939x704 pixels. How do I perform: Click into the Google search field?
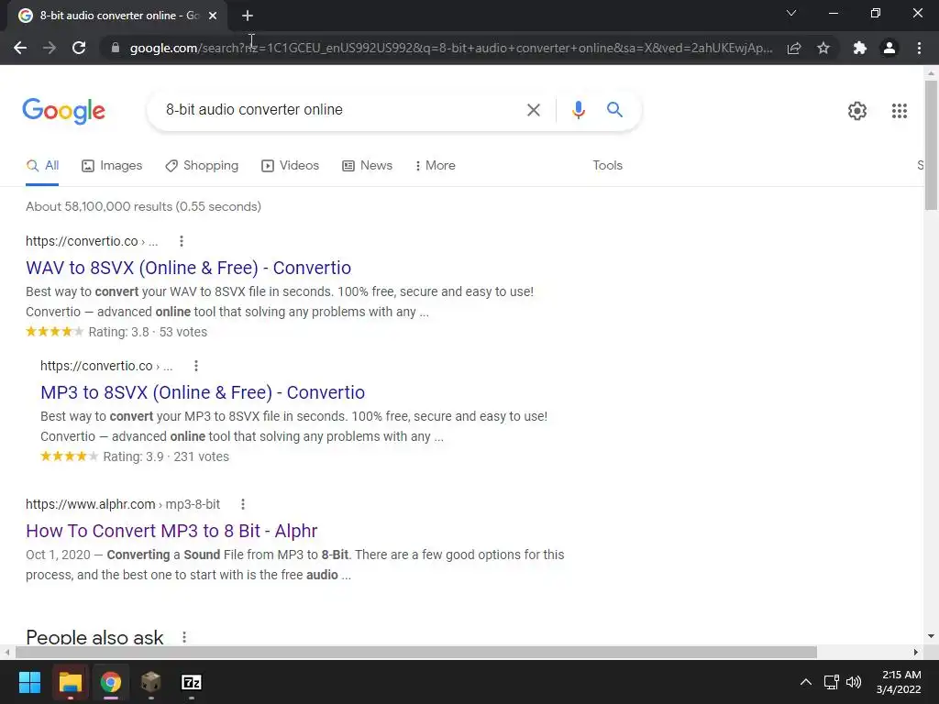[x=341, y=110]
